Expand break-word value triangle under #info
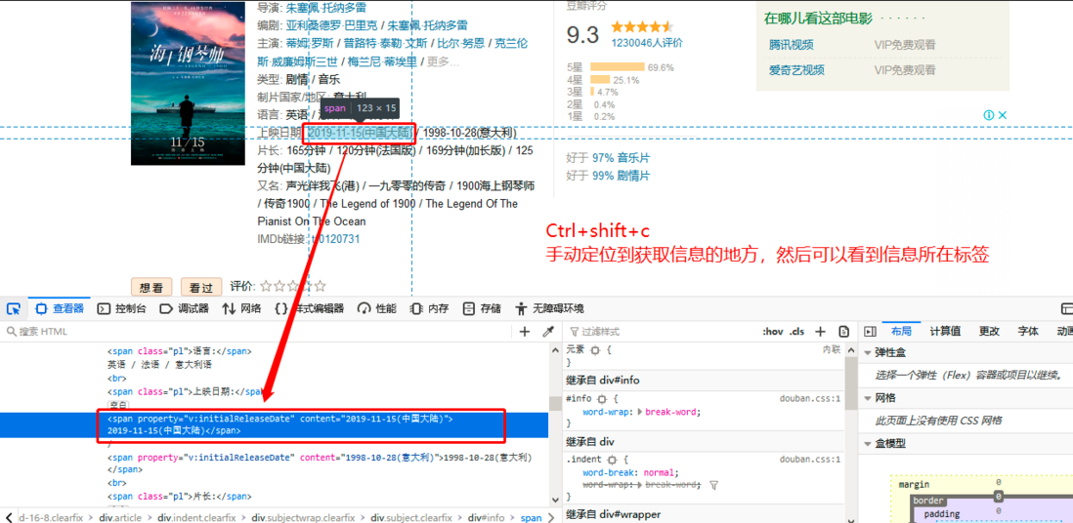1073x523 pixels. click(640, 412)
